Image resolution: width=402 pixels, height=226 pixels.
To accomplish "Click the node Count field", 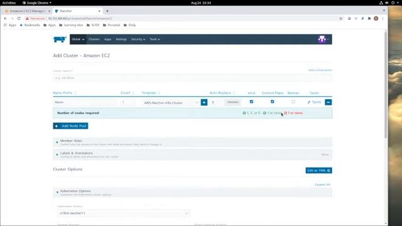I will 128,102.
